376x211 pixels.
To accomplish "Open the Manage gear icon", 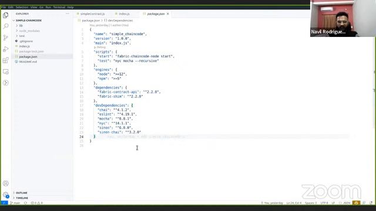I will pos(6,195).
